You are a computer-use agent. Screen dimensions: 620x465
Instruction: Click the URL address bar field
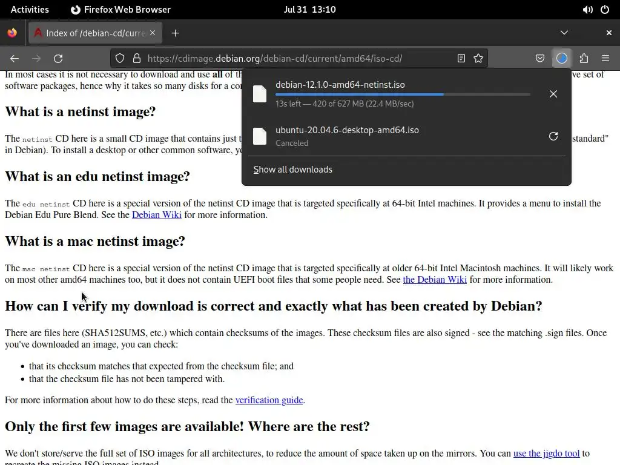click(x=299, y=59)
